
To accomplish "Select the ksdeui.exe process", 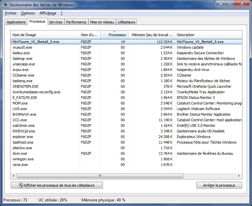I will click(x=126, y=53).
